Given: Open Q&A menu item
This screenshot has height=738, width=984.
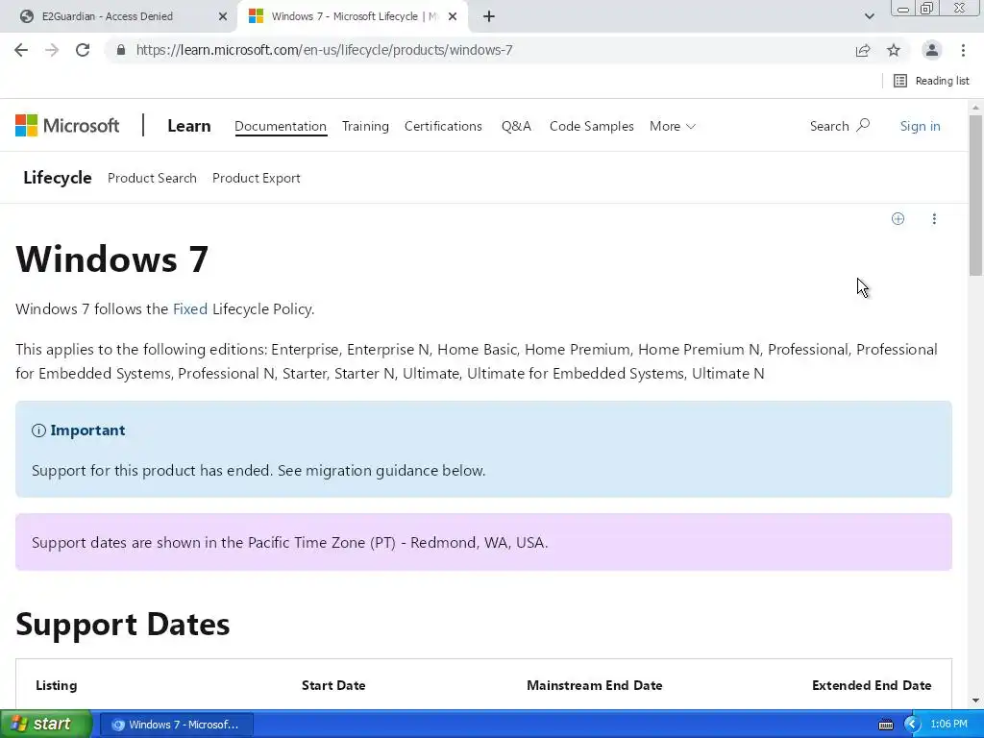Looking at the screenshot, I should coord(516,126).
